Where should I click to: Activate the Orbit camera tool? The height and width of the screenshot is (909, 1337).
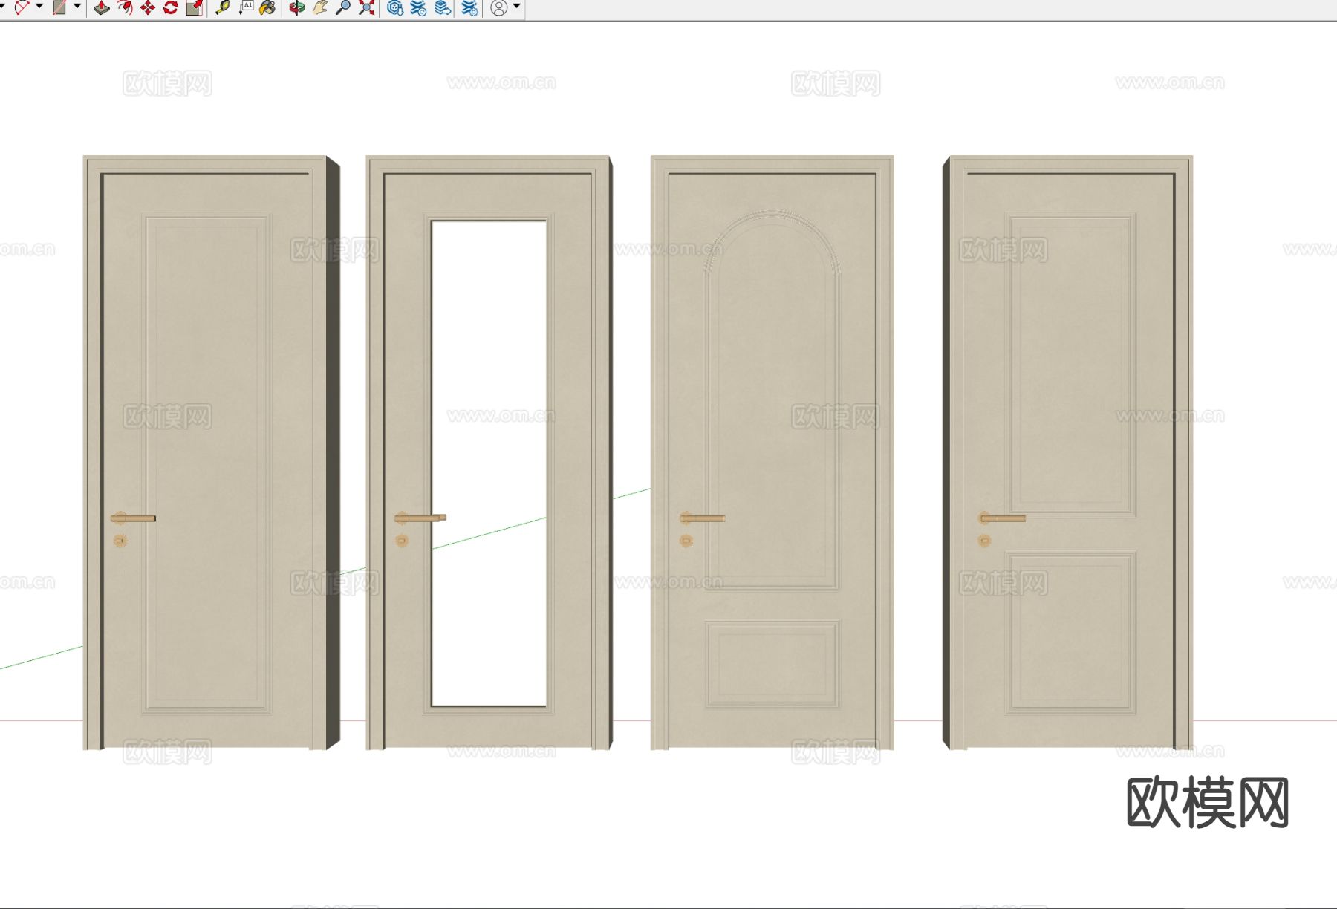296,7
